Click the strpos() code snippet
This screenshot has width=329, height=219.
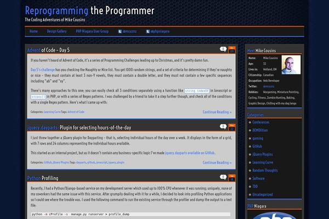(x=38, y=96)
